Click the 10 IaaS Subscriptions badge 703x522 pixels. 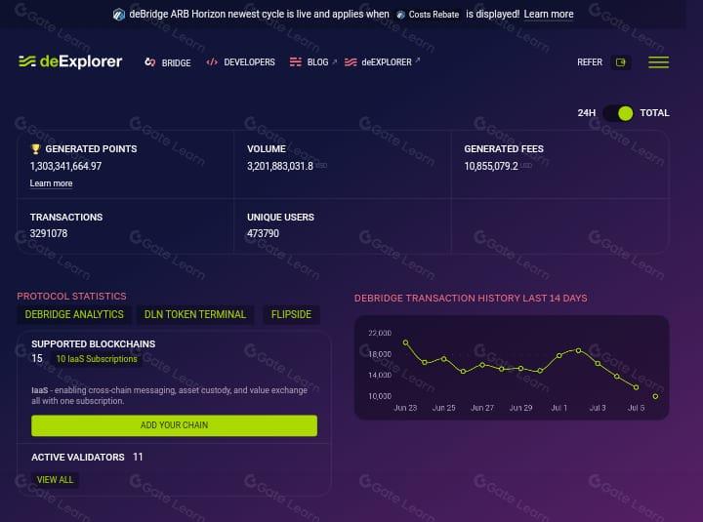click(97, 359)
